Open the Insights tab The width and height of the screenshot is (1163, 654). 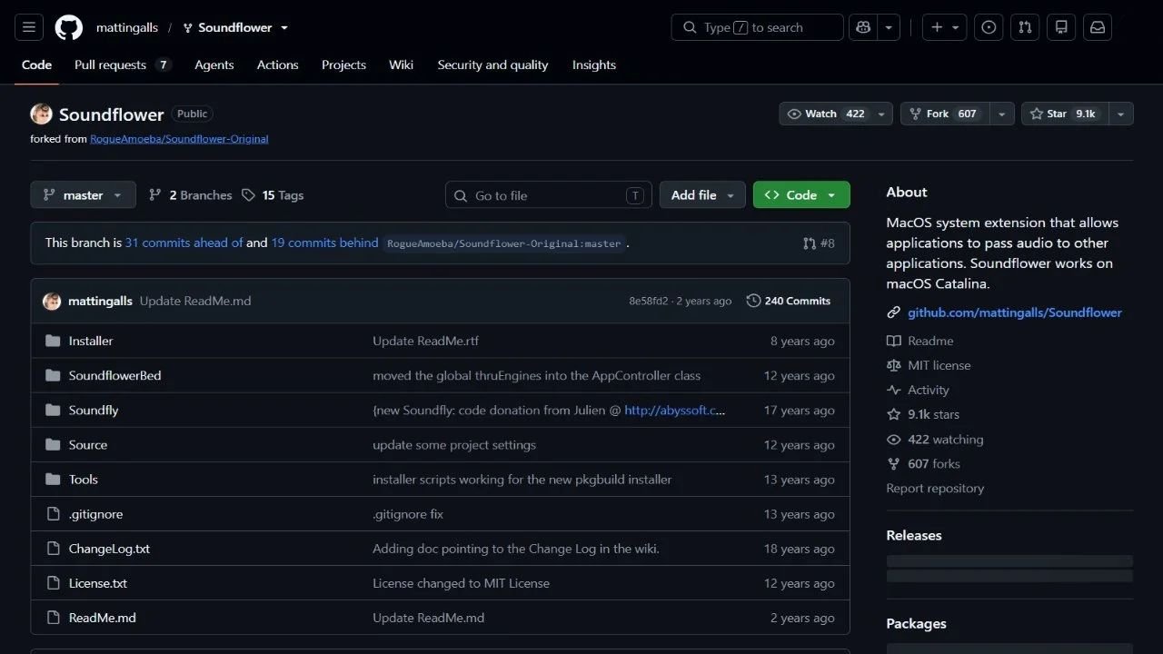[594, 64]
